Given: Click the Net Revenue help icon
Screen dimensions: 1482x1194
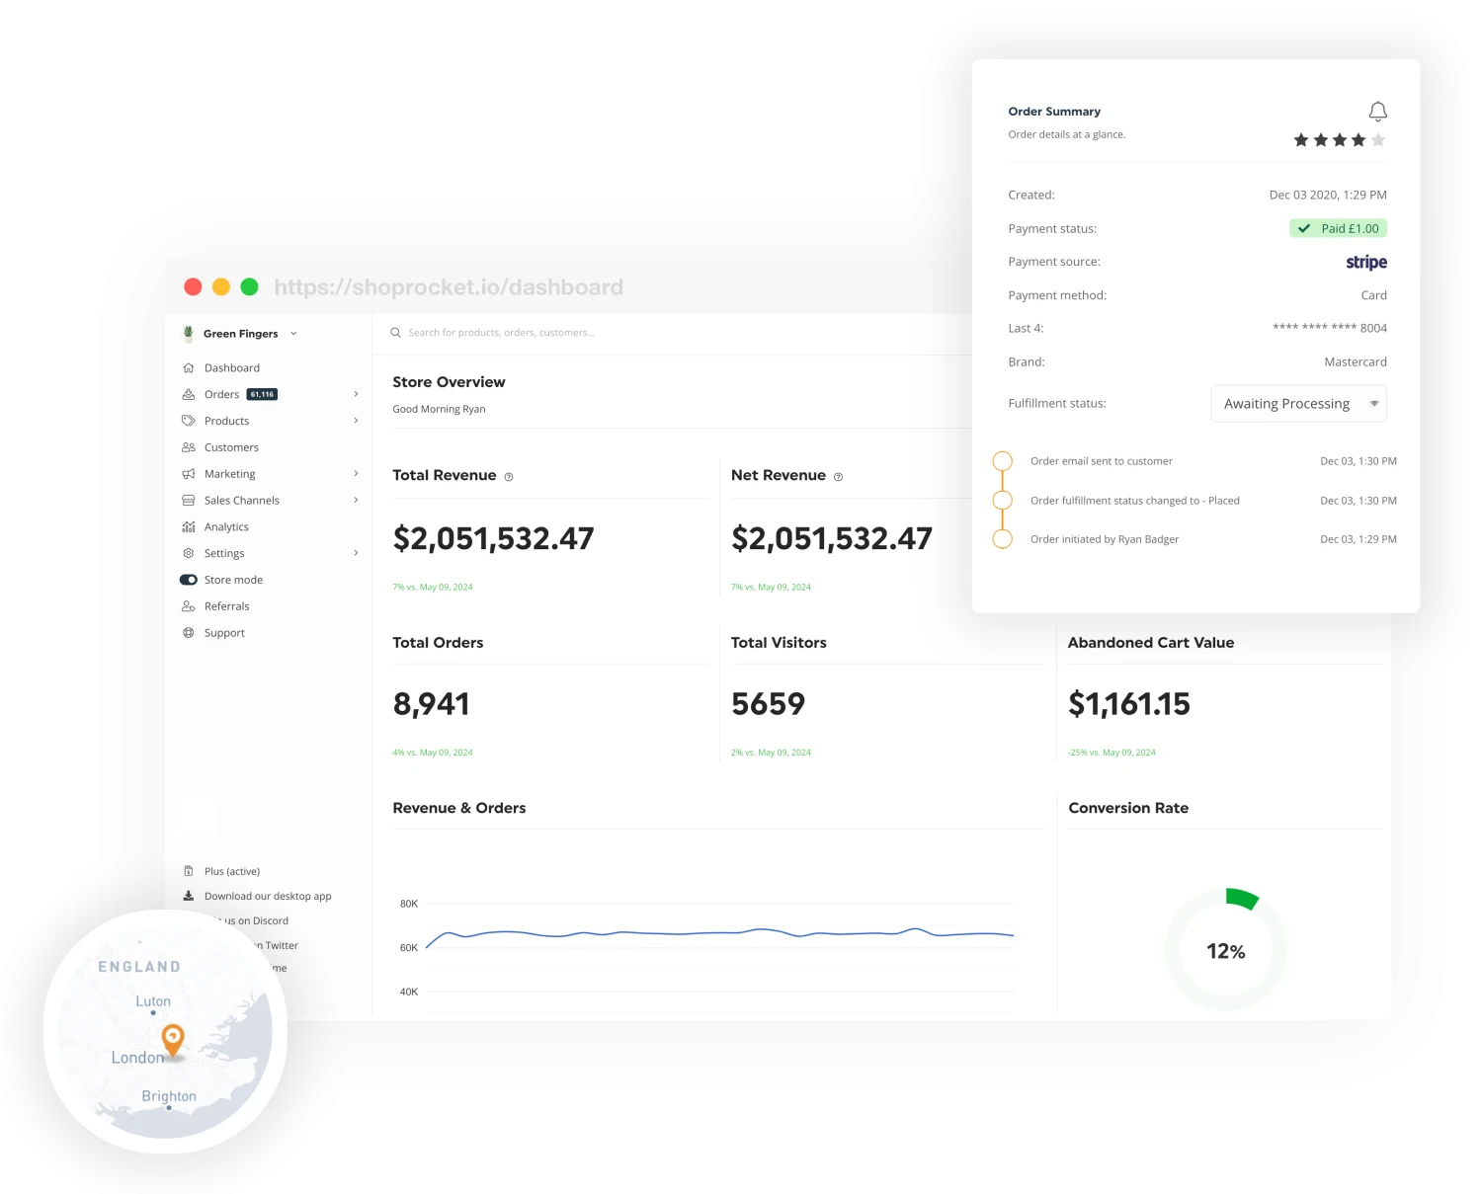Looking at the screenshot, I should point(839,477).
